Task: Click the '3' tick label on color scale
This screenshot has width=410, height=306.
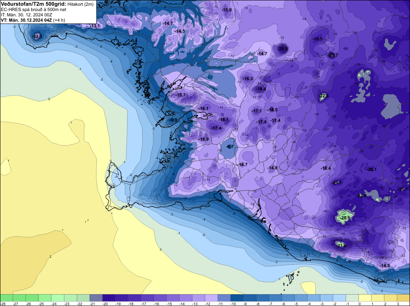Action: pos(397,304)
